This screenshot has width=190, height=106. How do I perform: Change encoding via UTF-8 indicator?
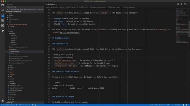[168, 105]
